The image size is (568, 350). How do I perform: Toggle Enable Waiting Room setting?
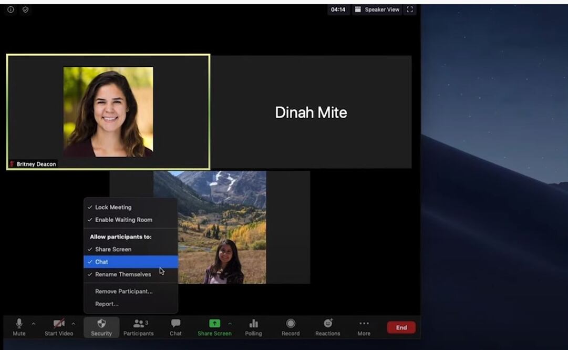point(123,220)
